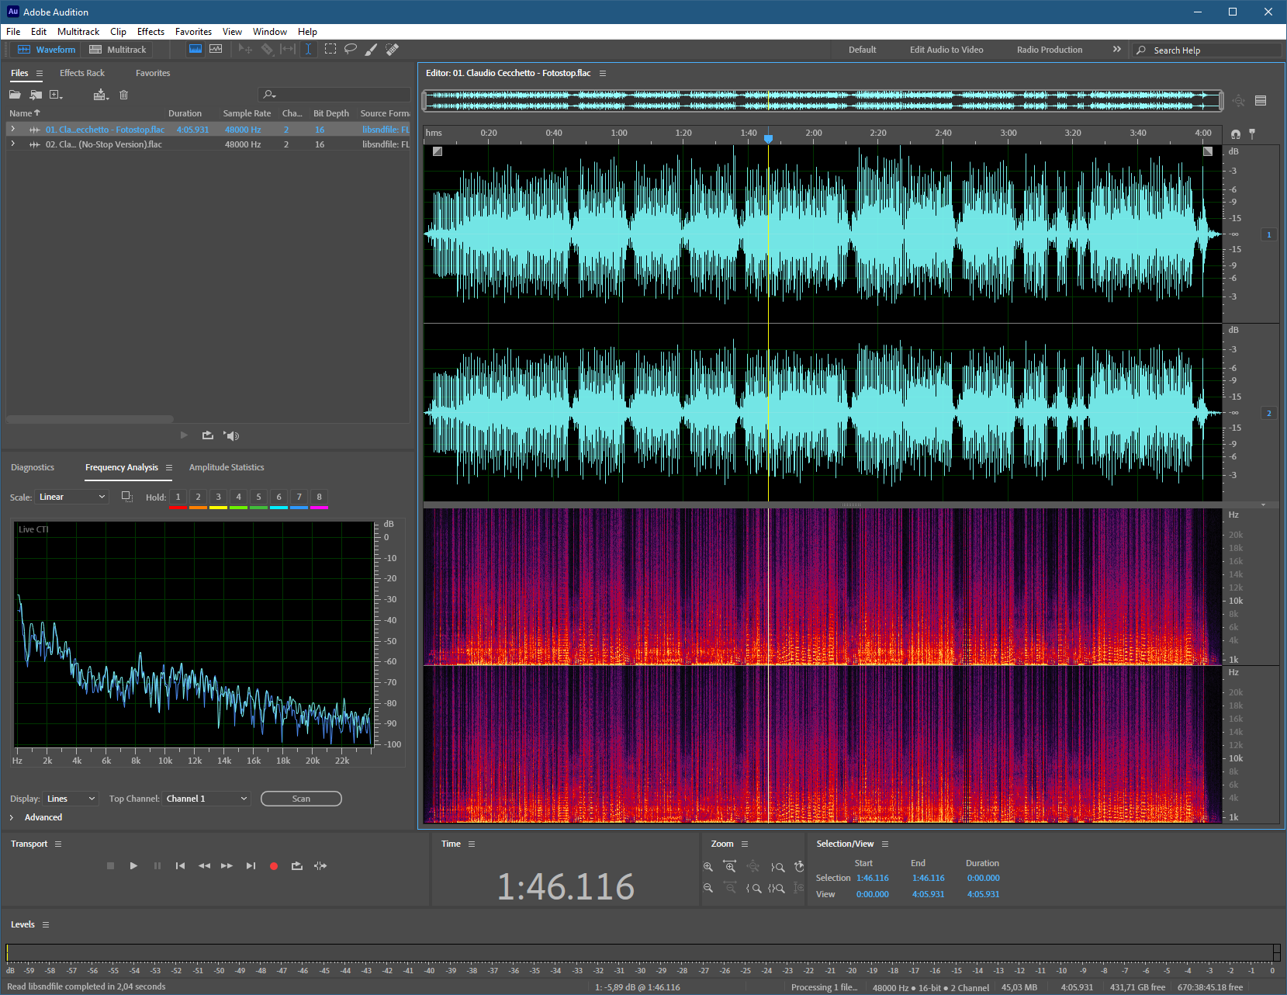This screenshot has width=1287, height=995.
Task: Move playhead to previous marker
Action: (x=180, y=865)
